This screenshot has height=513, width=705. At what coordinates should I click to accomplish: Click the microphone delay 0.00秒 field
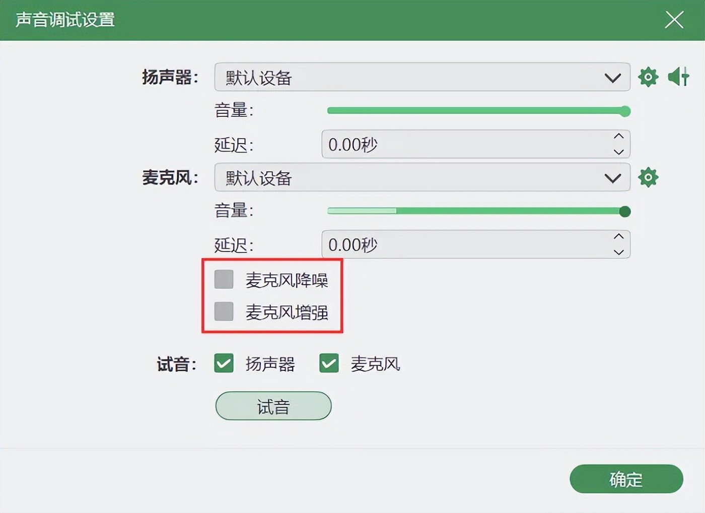(x=463, y=245)
